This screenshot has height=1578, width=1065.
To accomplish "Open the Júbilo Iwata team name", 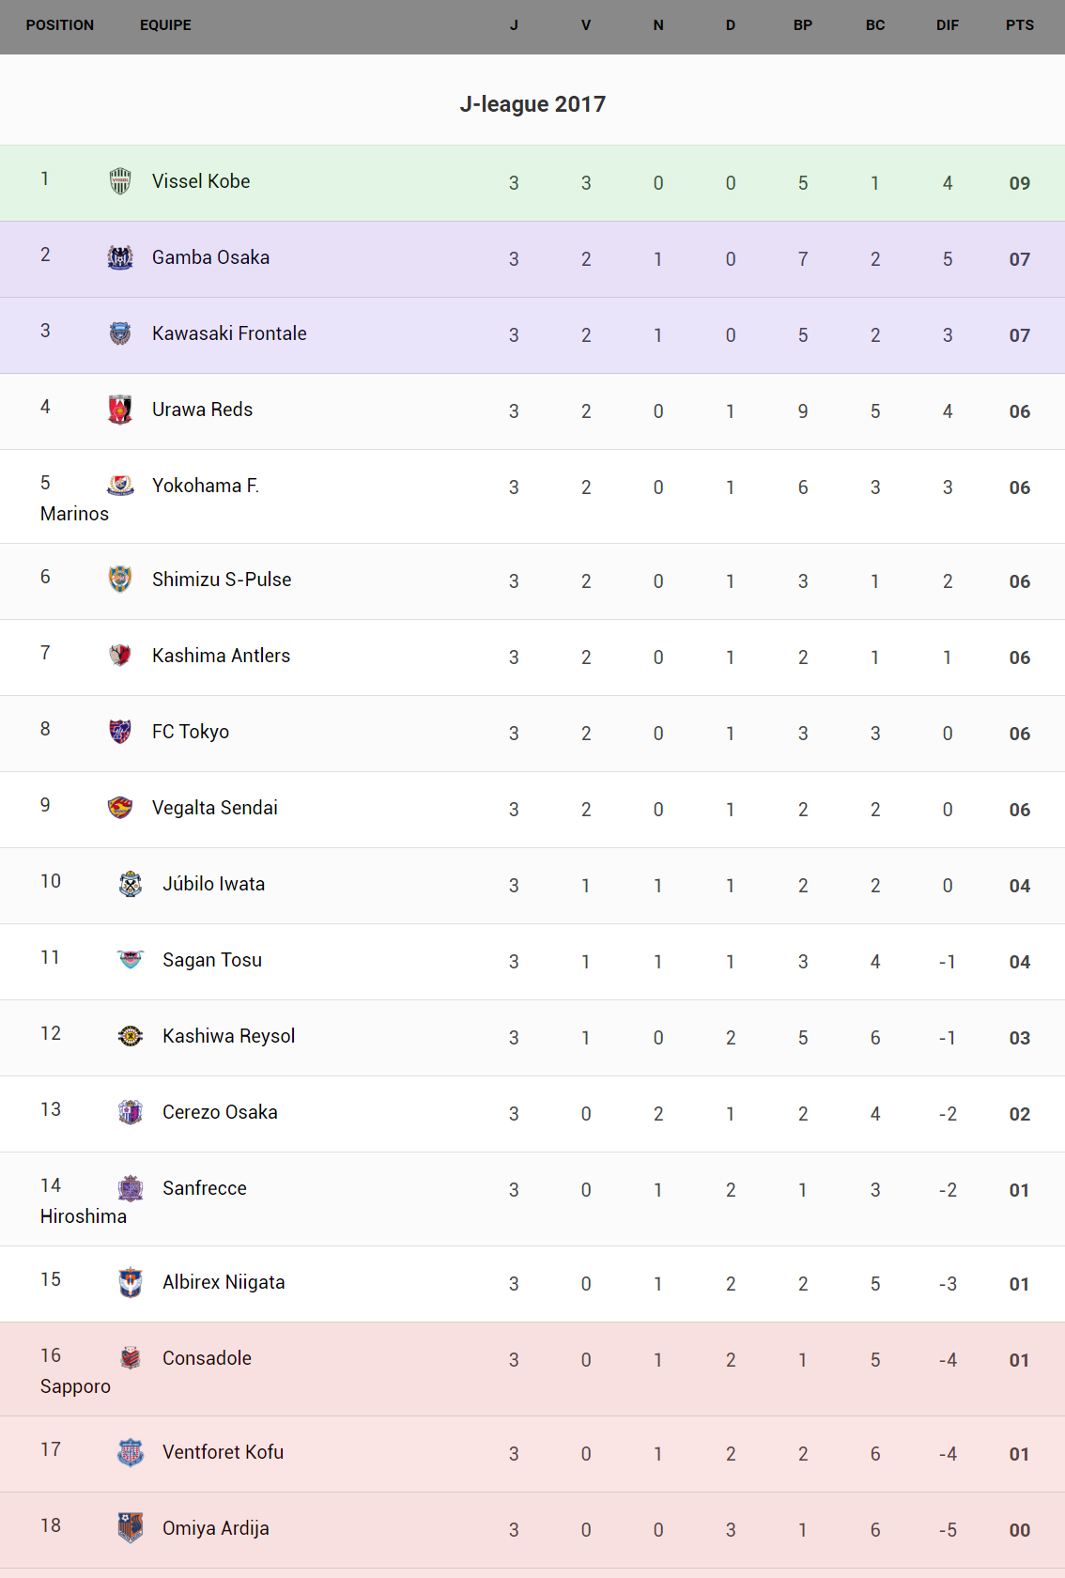I will (x=213, y=884).
